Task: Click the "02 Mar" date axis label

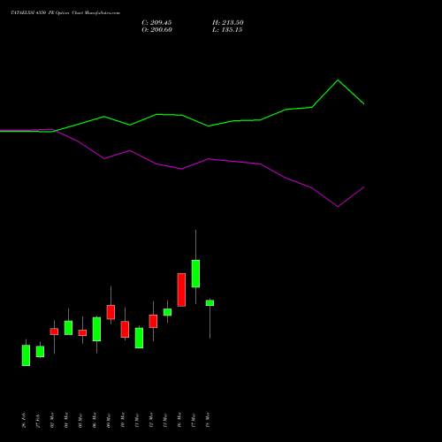Action: pyautogui.click(x=52, y=420)
